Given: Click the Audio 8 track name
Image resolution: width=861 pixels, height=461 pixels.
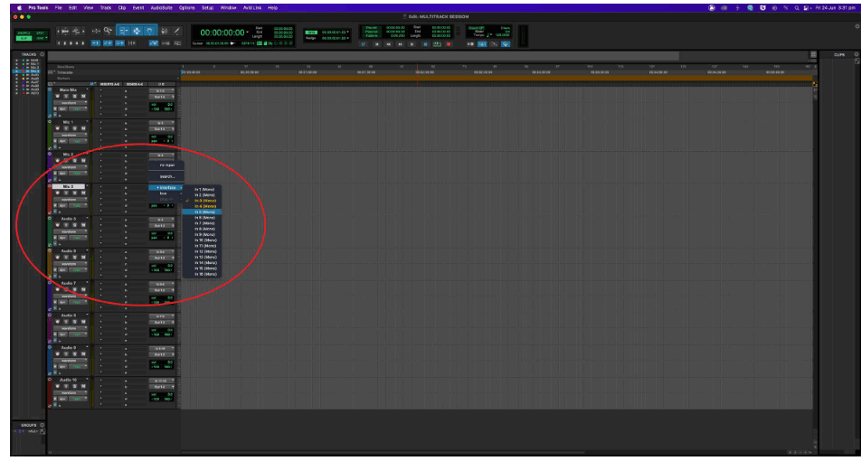Looking at the screenshot, I should point(69,315).
